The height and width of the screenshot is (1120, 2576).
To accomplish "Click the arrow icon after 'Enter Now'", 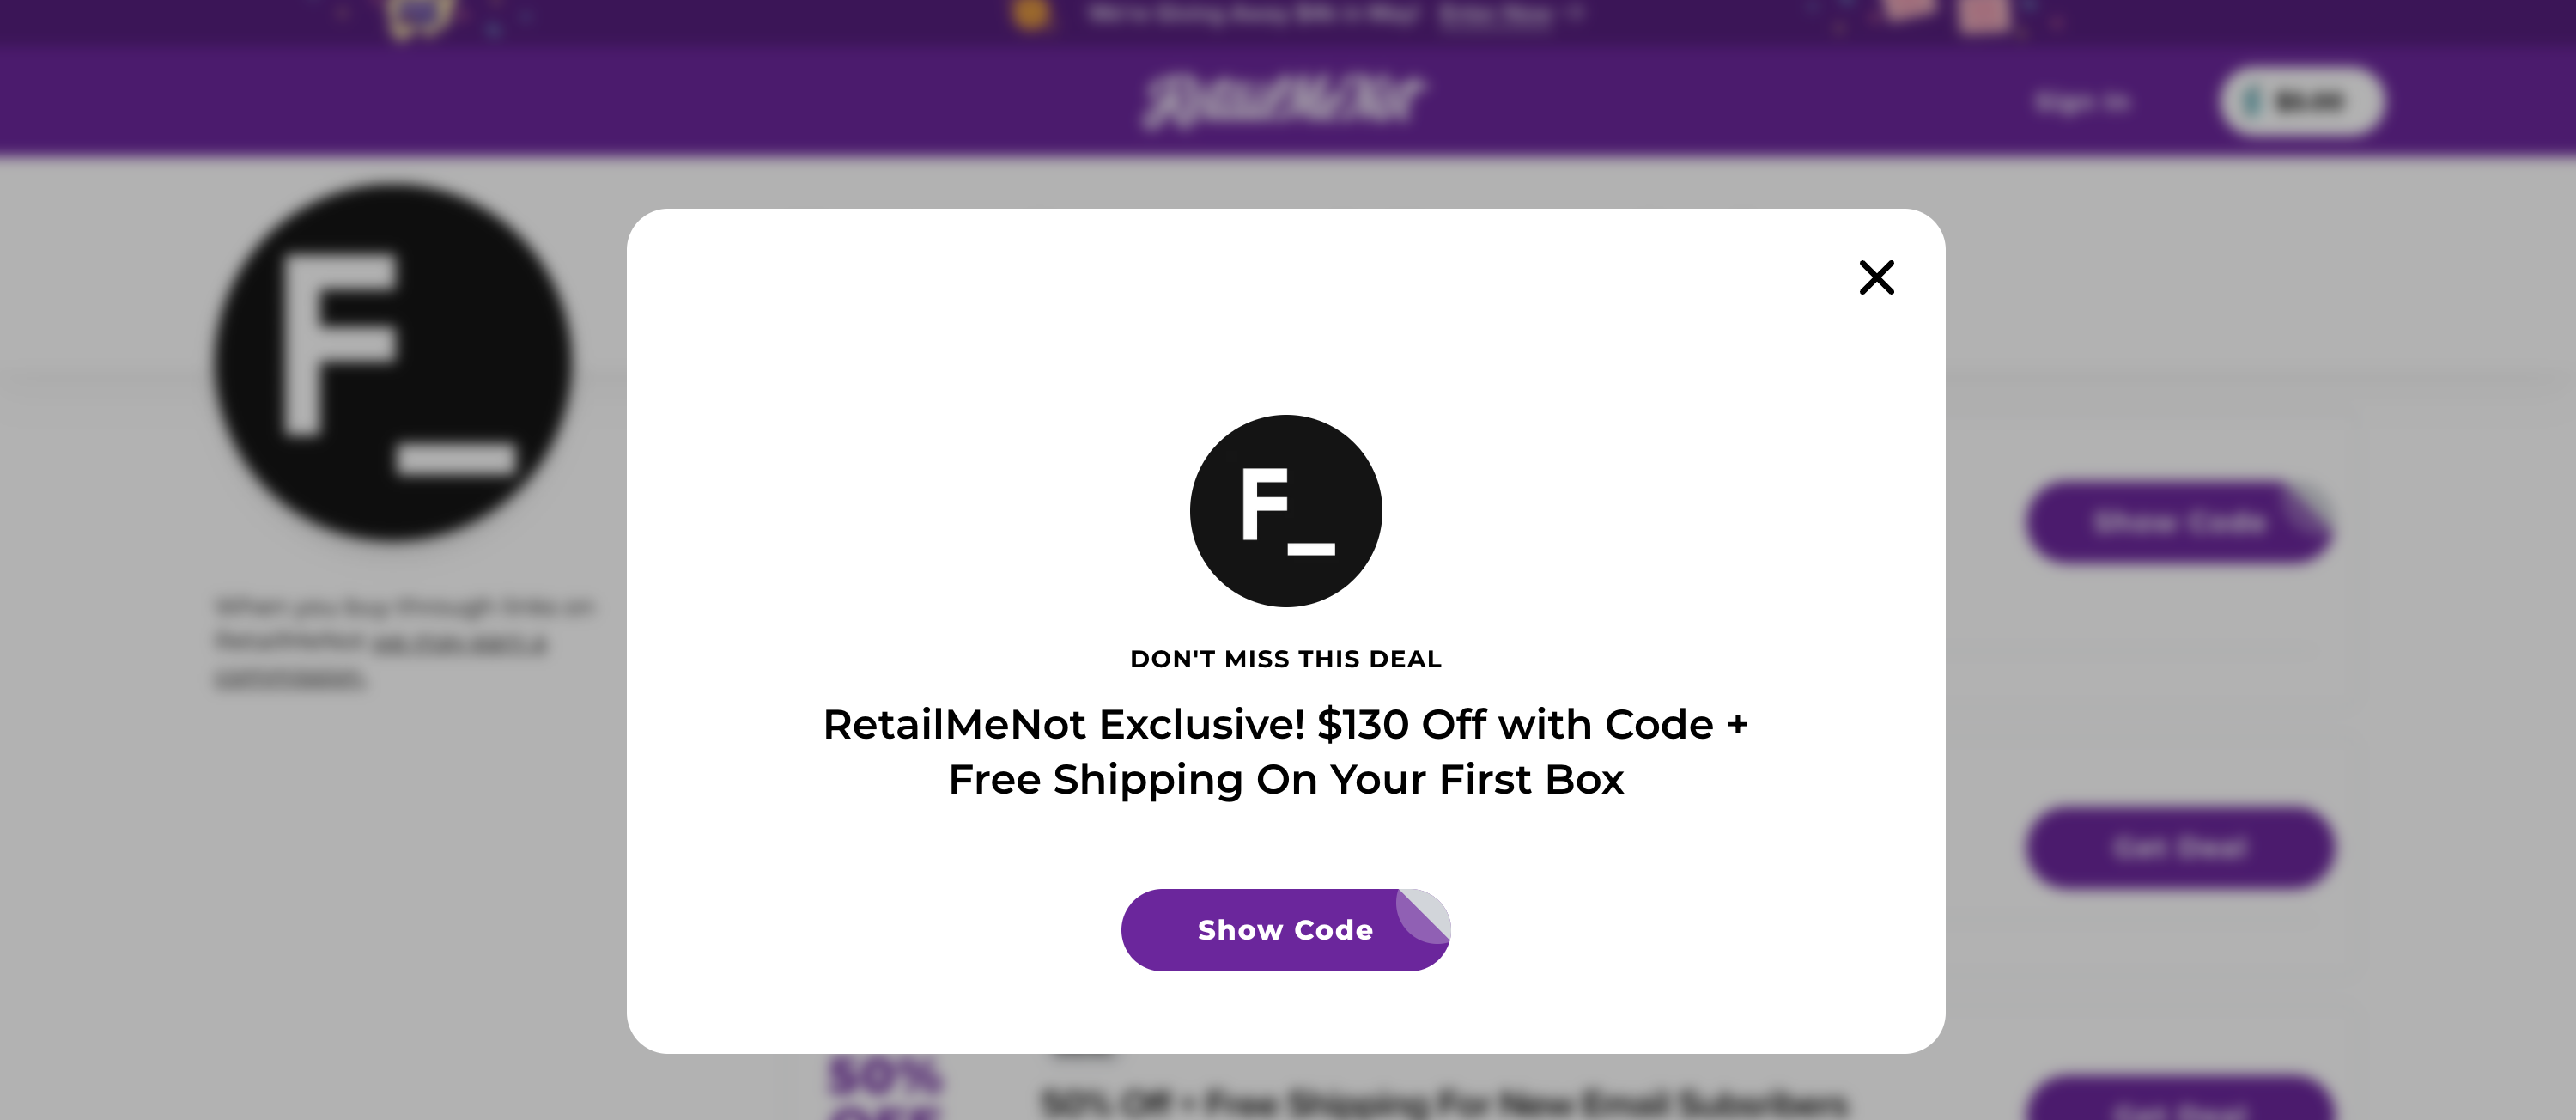I will tap(1576, 14).
